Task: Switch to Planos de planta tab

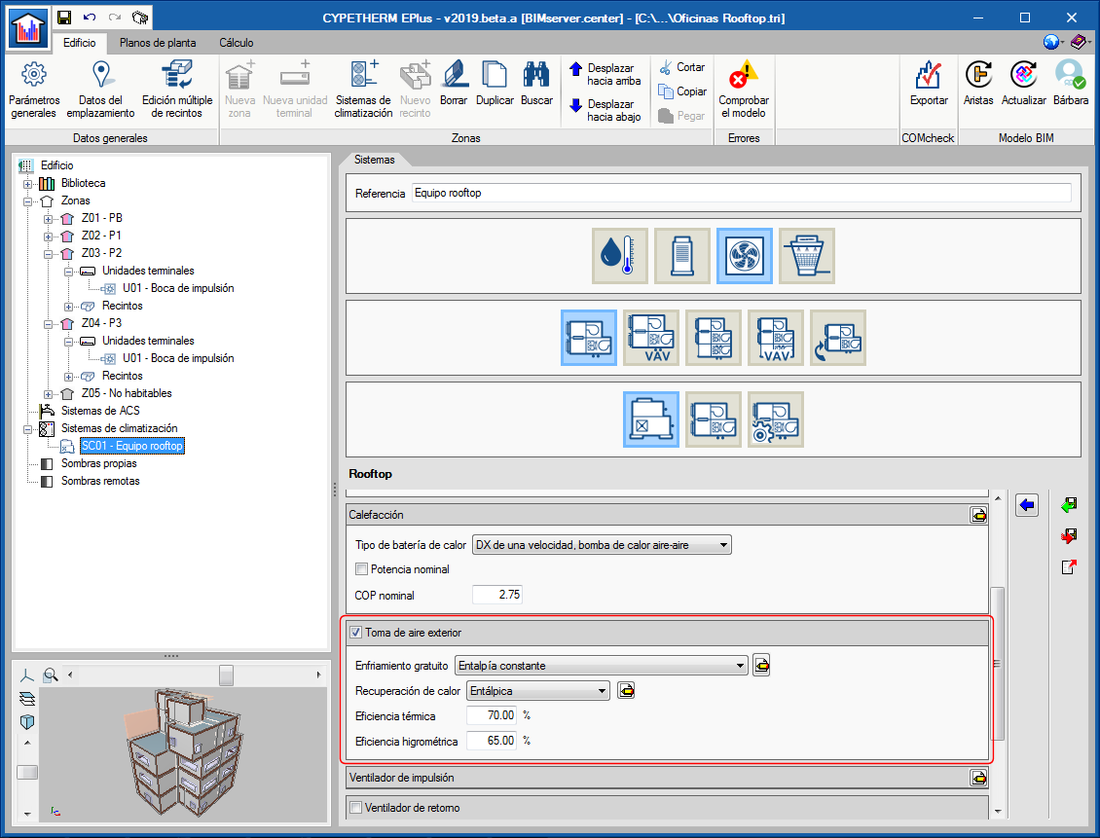Action: (x=158, y=43)
